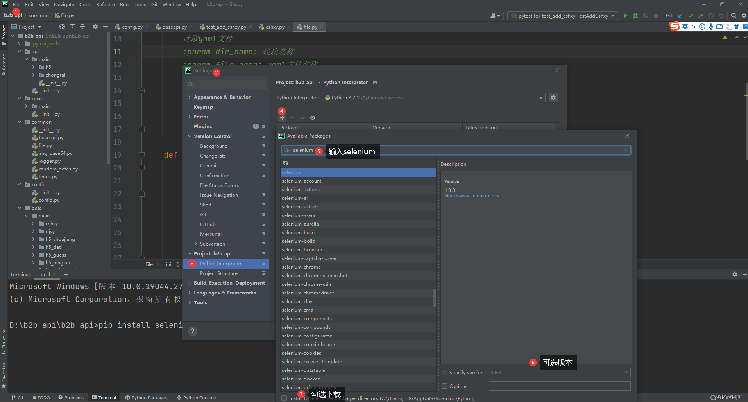Close the Available Packages dialog
This screenshot has width=748, height=402.
tap(627, 136)
